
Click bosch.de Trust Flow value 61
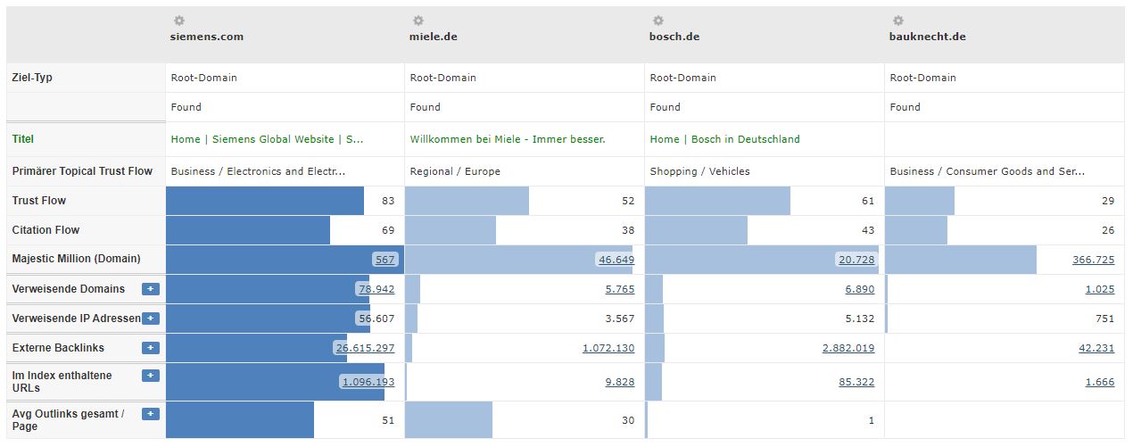[x=868, y=202]
